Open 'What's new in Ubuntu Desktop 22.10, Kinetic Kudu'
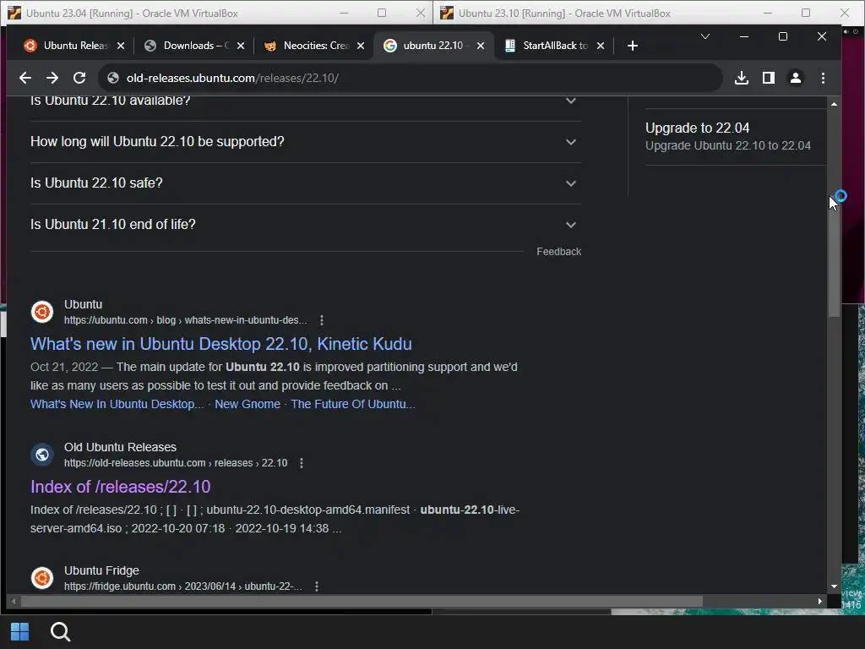The image size is (865, 649). [220, 344]
